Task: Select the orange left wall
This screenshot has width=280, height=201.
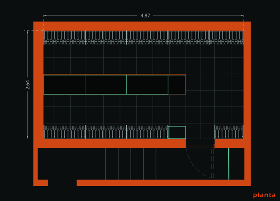Action: click(x=38, y=85)
